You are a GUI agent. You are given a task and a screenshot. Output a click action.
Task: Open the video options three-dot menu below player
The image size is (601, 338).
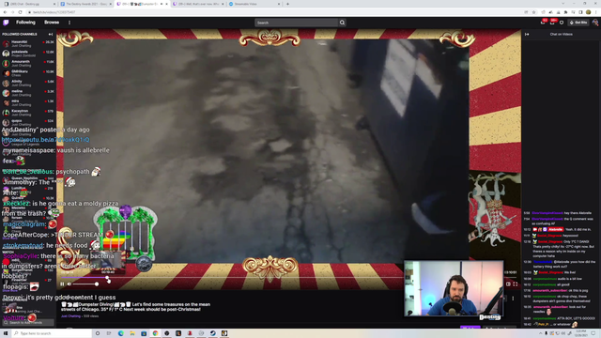tap(513, 299)
